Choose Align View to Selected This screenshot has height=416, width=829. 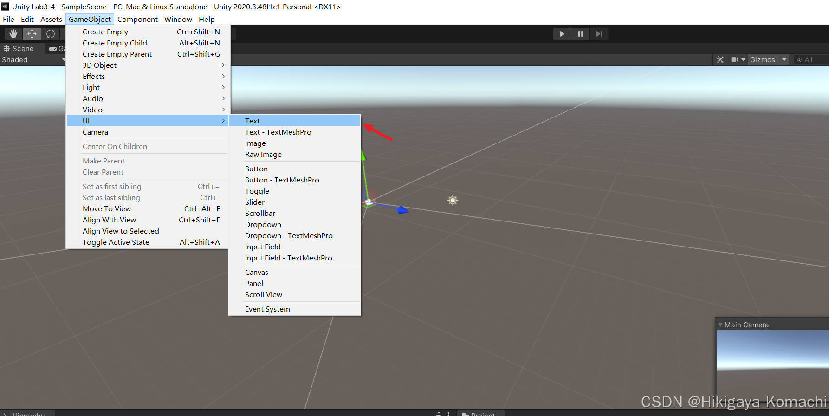click(148, 231)
